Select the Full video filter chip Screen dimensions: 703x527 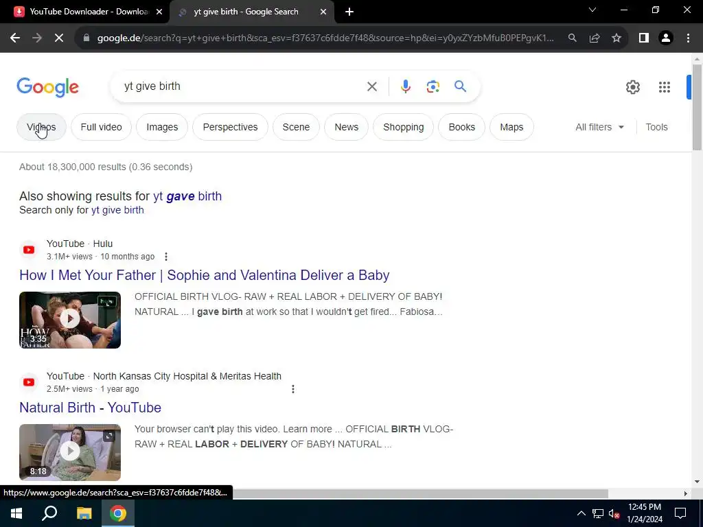(x=102, y=127)
